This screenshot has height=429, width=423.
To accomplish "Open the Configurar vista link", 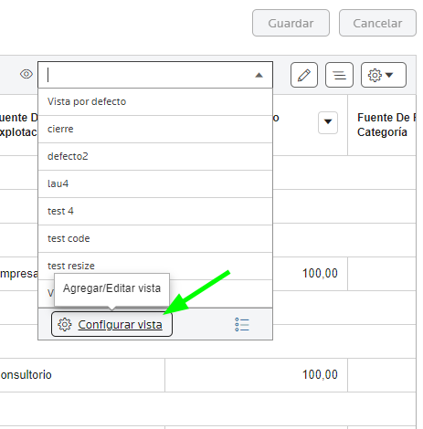I will (x=120, y=325).
